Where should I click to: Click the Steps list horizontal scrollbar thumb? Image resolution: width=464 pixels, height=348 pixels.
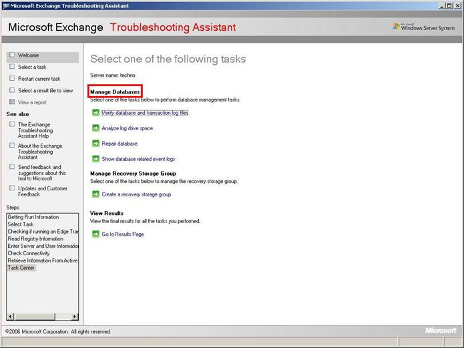tap(35, 317)
